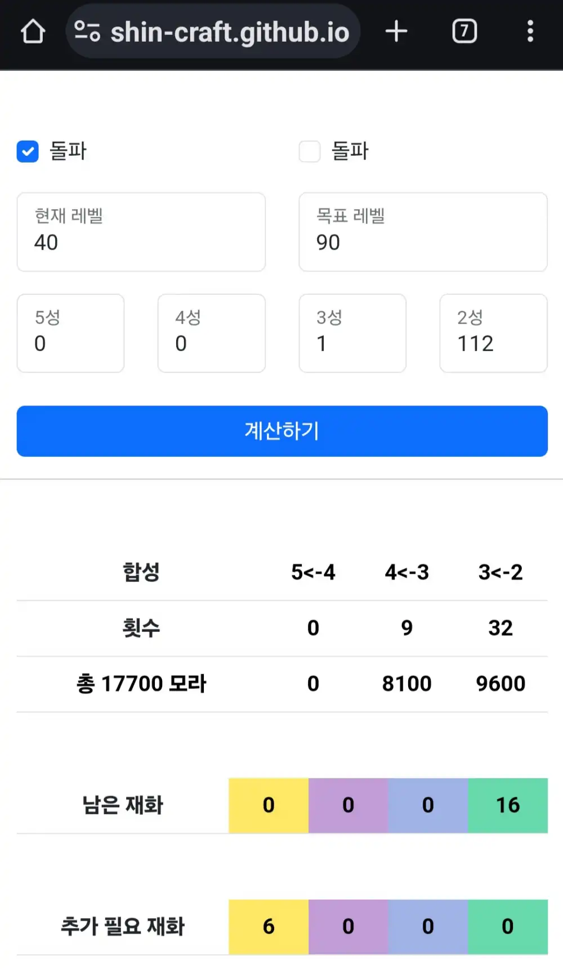Click the green 16 cell
This screenshot has width=563, height=969.
coord(508,805)
